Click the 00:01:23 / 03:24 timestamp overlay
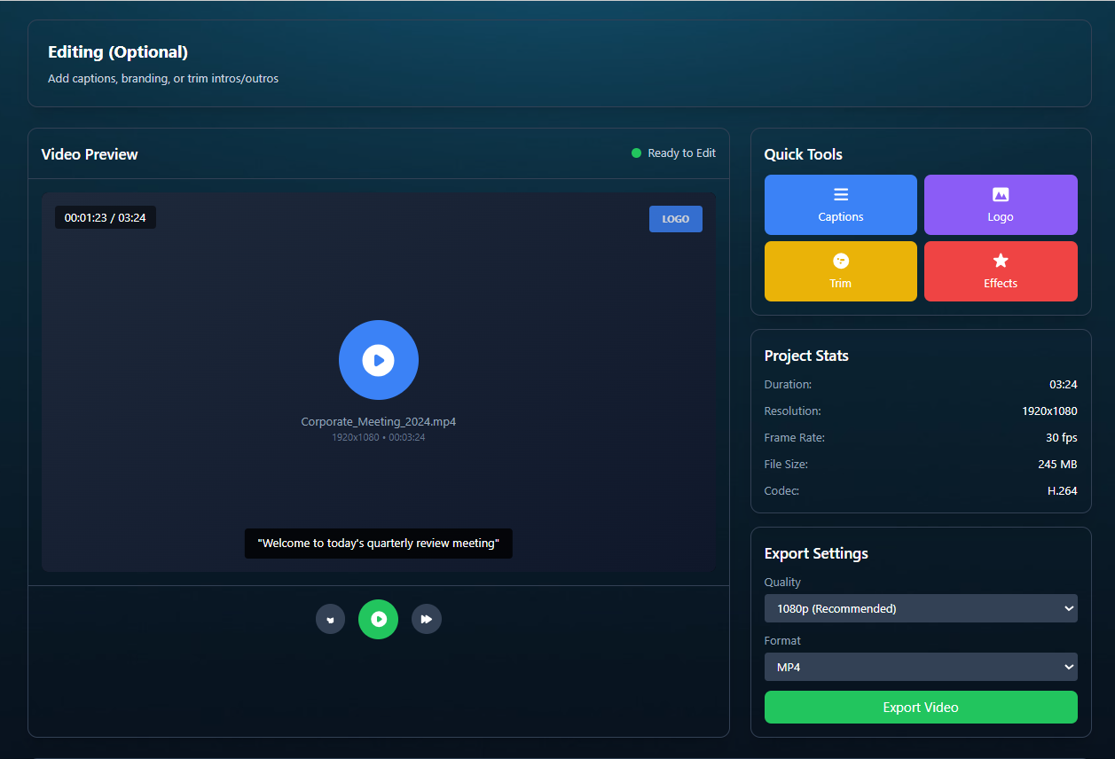This screenshot has width=1115, height=759. (106, 217)
